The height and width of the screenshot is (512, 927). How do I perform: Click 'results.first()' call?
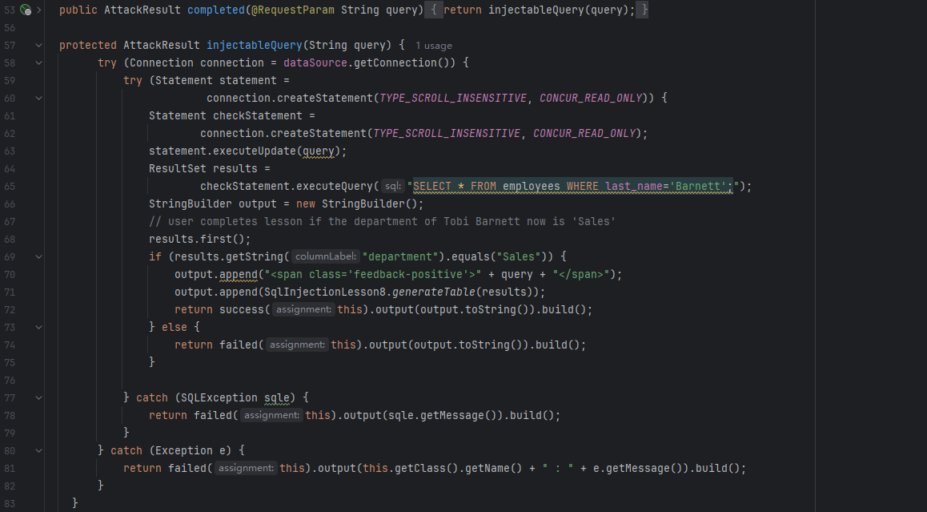point(200,239)
